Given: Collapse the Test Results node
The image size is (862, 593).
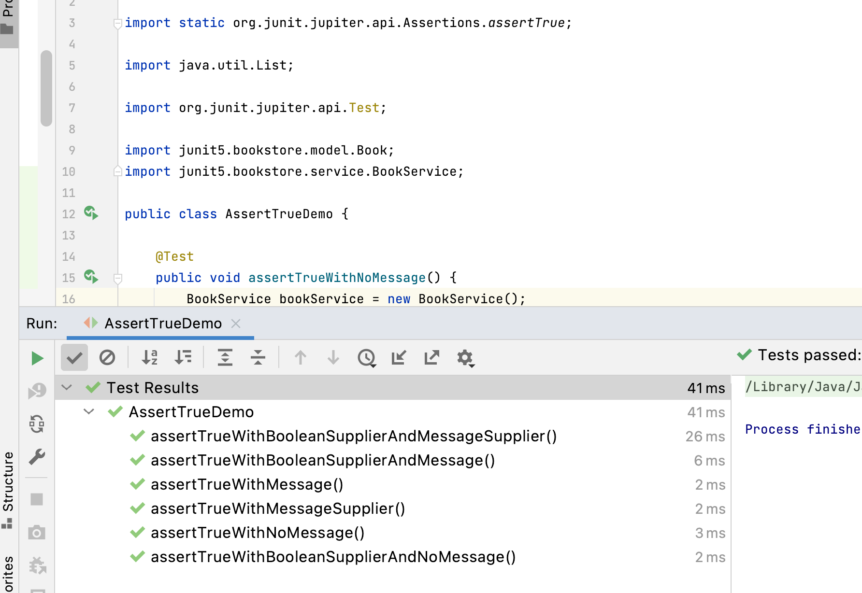Looking at the screenshot, I should pyautogui.click(x=67, y=387).
